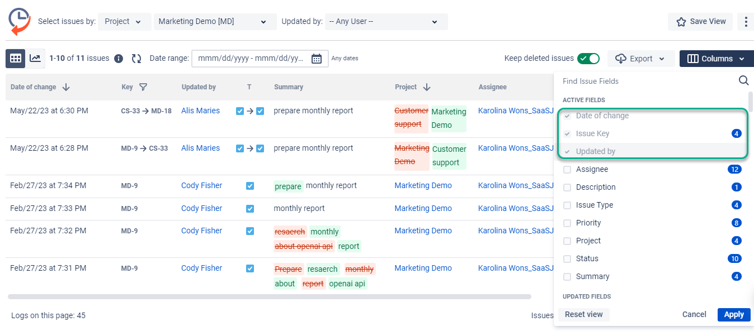The height and width of the screenshot is (331, 754).
Task: Switch to the chart graph view
Action: coord(35,59)
